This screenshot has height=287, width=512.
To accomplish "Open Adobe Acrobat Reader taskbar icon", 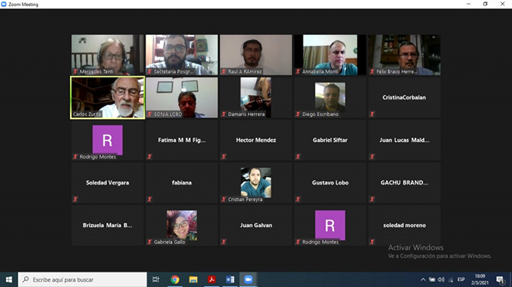I will tap(211, 280).
